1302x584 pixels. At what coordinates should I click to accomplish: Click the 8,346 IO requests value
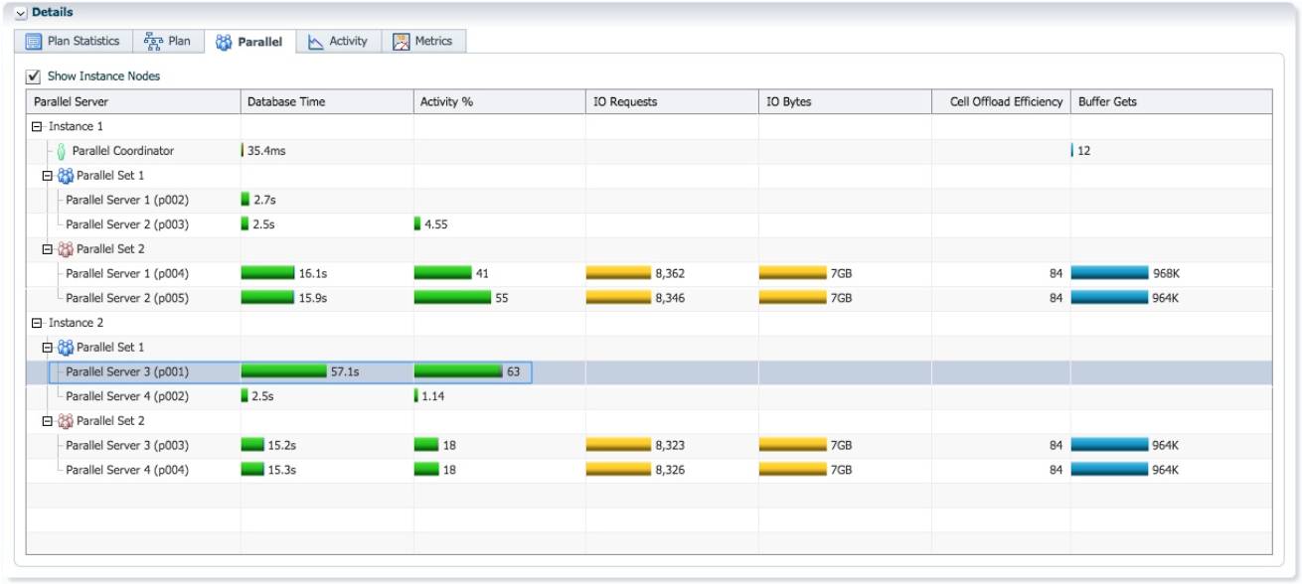click(670, 298)
